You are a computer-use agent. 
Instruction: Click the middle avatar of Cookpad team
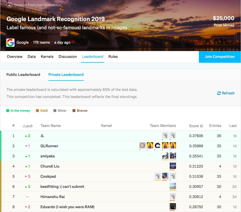point(165,176)
